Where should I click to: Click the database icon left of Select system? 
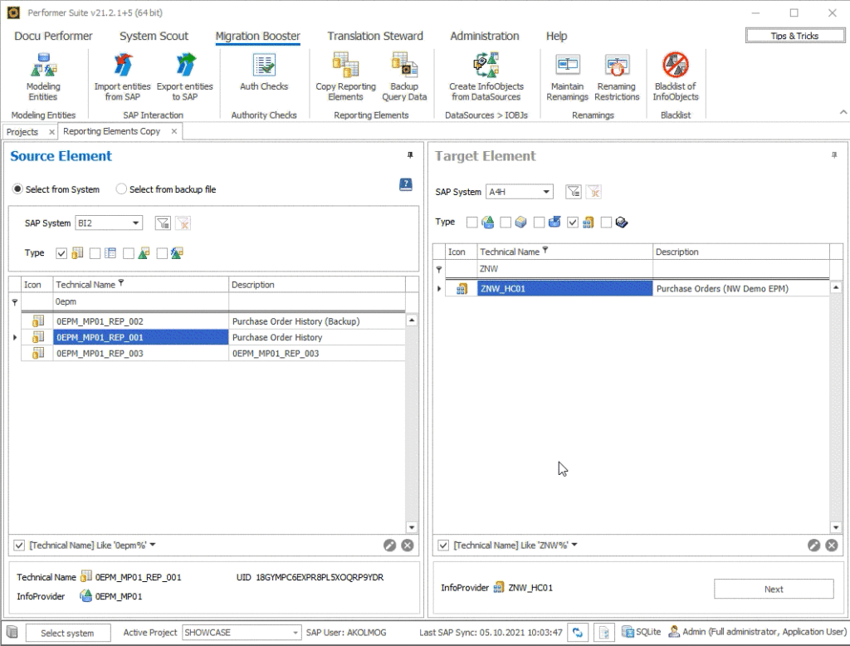[x=12, y=632]
